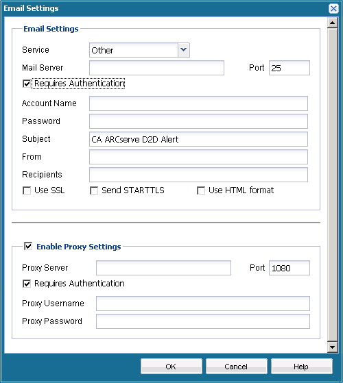Click the Proxy Server input field
Image resolution: width=343 pixels, height=383 pixels.
(x=163, y=268)
